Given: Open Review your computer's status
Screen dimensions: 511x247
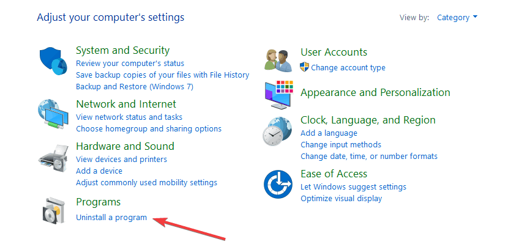Looking at the screenshot, I should coord(130,63).
